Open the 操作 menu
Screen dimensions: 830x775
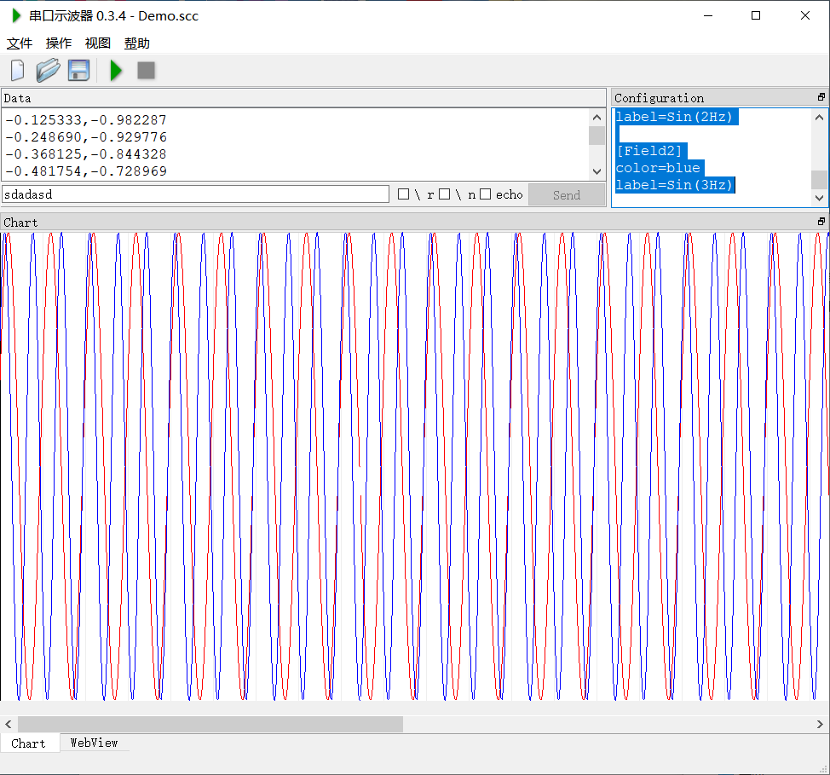[59, 43]
